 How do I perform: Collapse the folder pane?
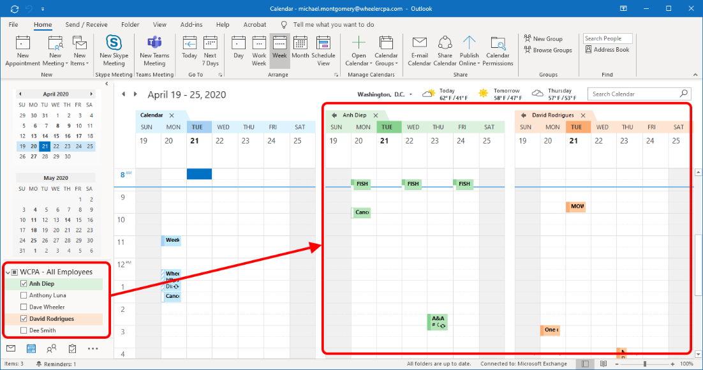(107, 84)
